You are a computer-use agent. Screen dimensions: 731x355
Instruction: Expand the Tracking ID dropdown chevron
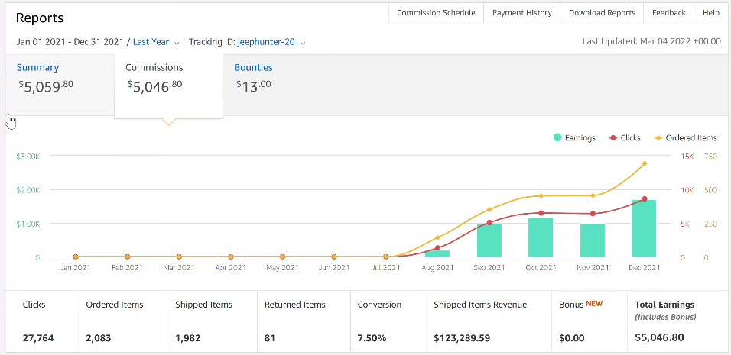[303, 43]
